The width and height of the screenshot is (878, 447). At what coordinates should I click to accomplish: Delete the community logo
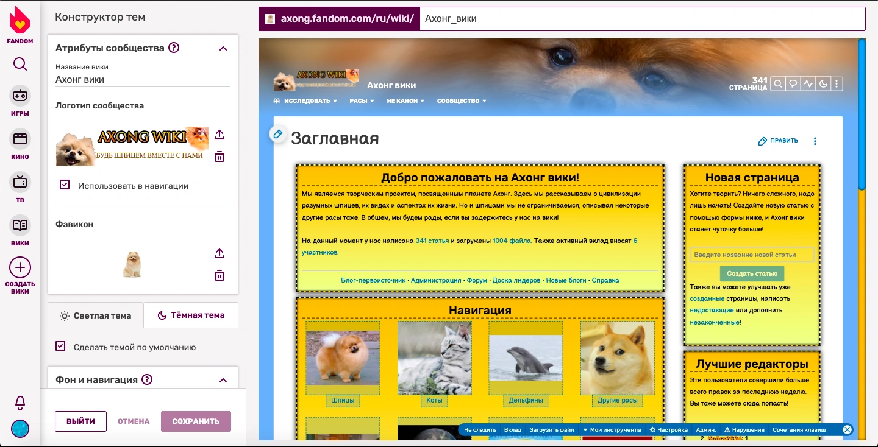pyautogui.click(x=220, y=157)
